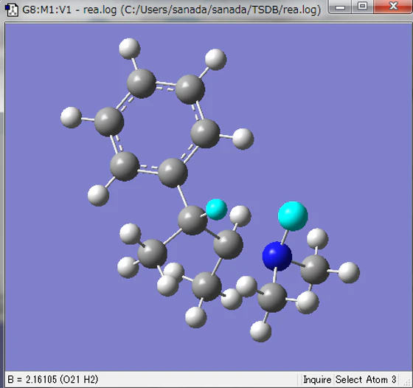Click the Select Atom 3 status prompt
Viewport: 413px width, 388px height.
(366, 380)
